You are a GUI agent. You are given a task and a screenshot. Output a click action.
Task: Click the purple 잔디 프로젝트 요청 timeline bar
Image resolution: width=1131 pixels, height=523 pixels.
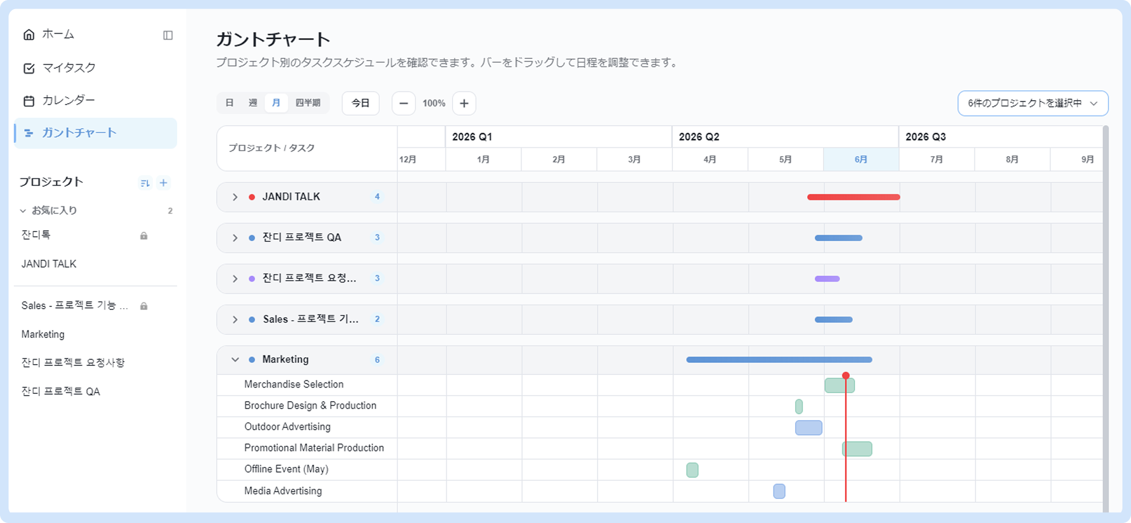point(827,279)
